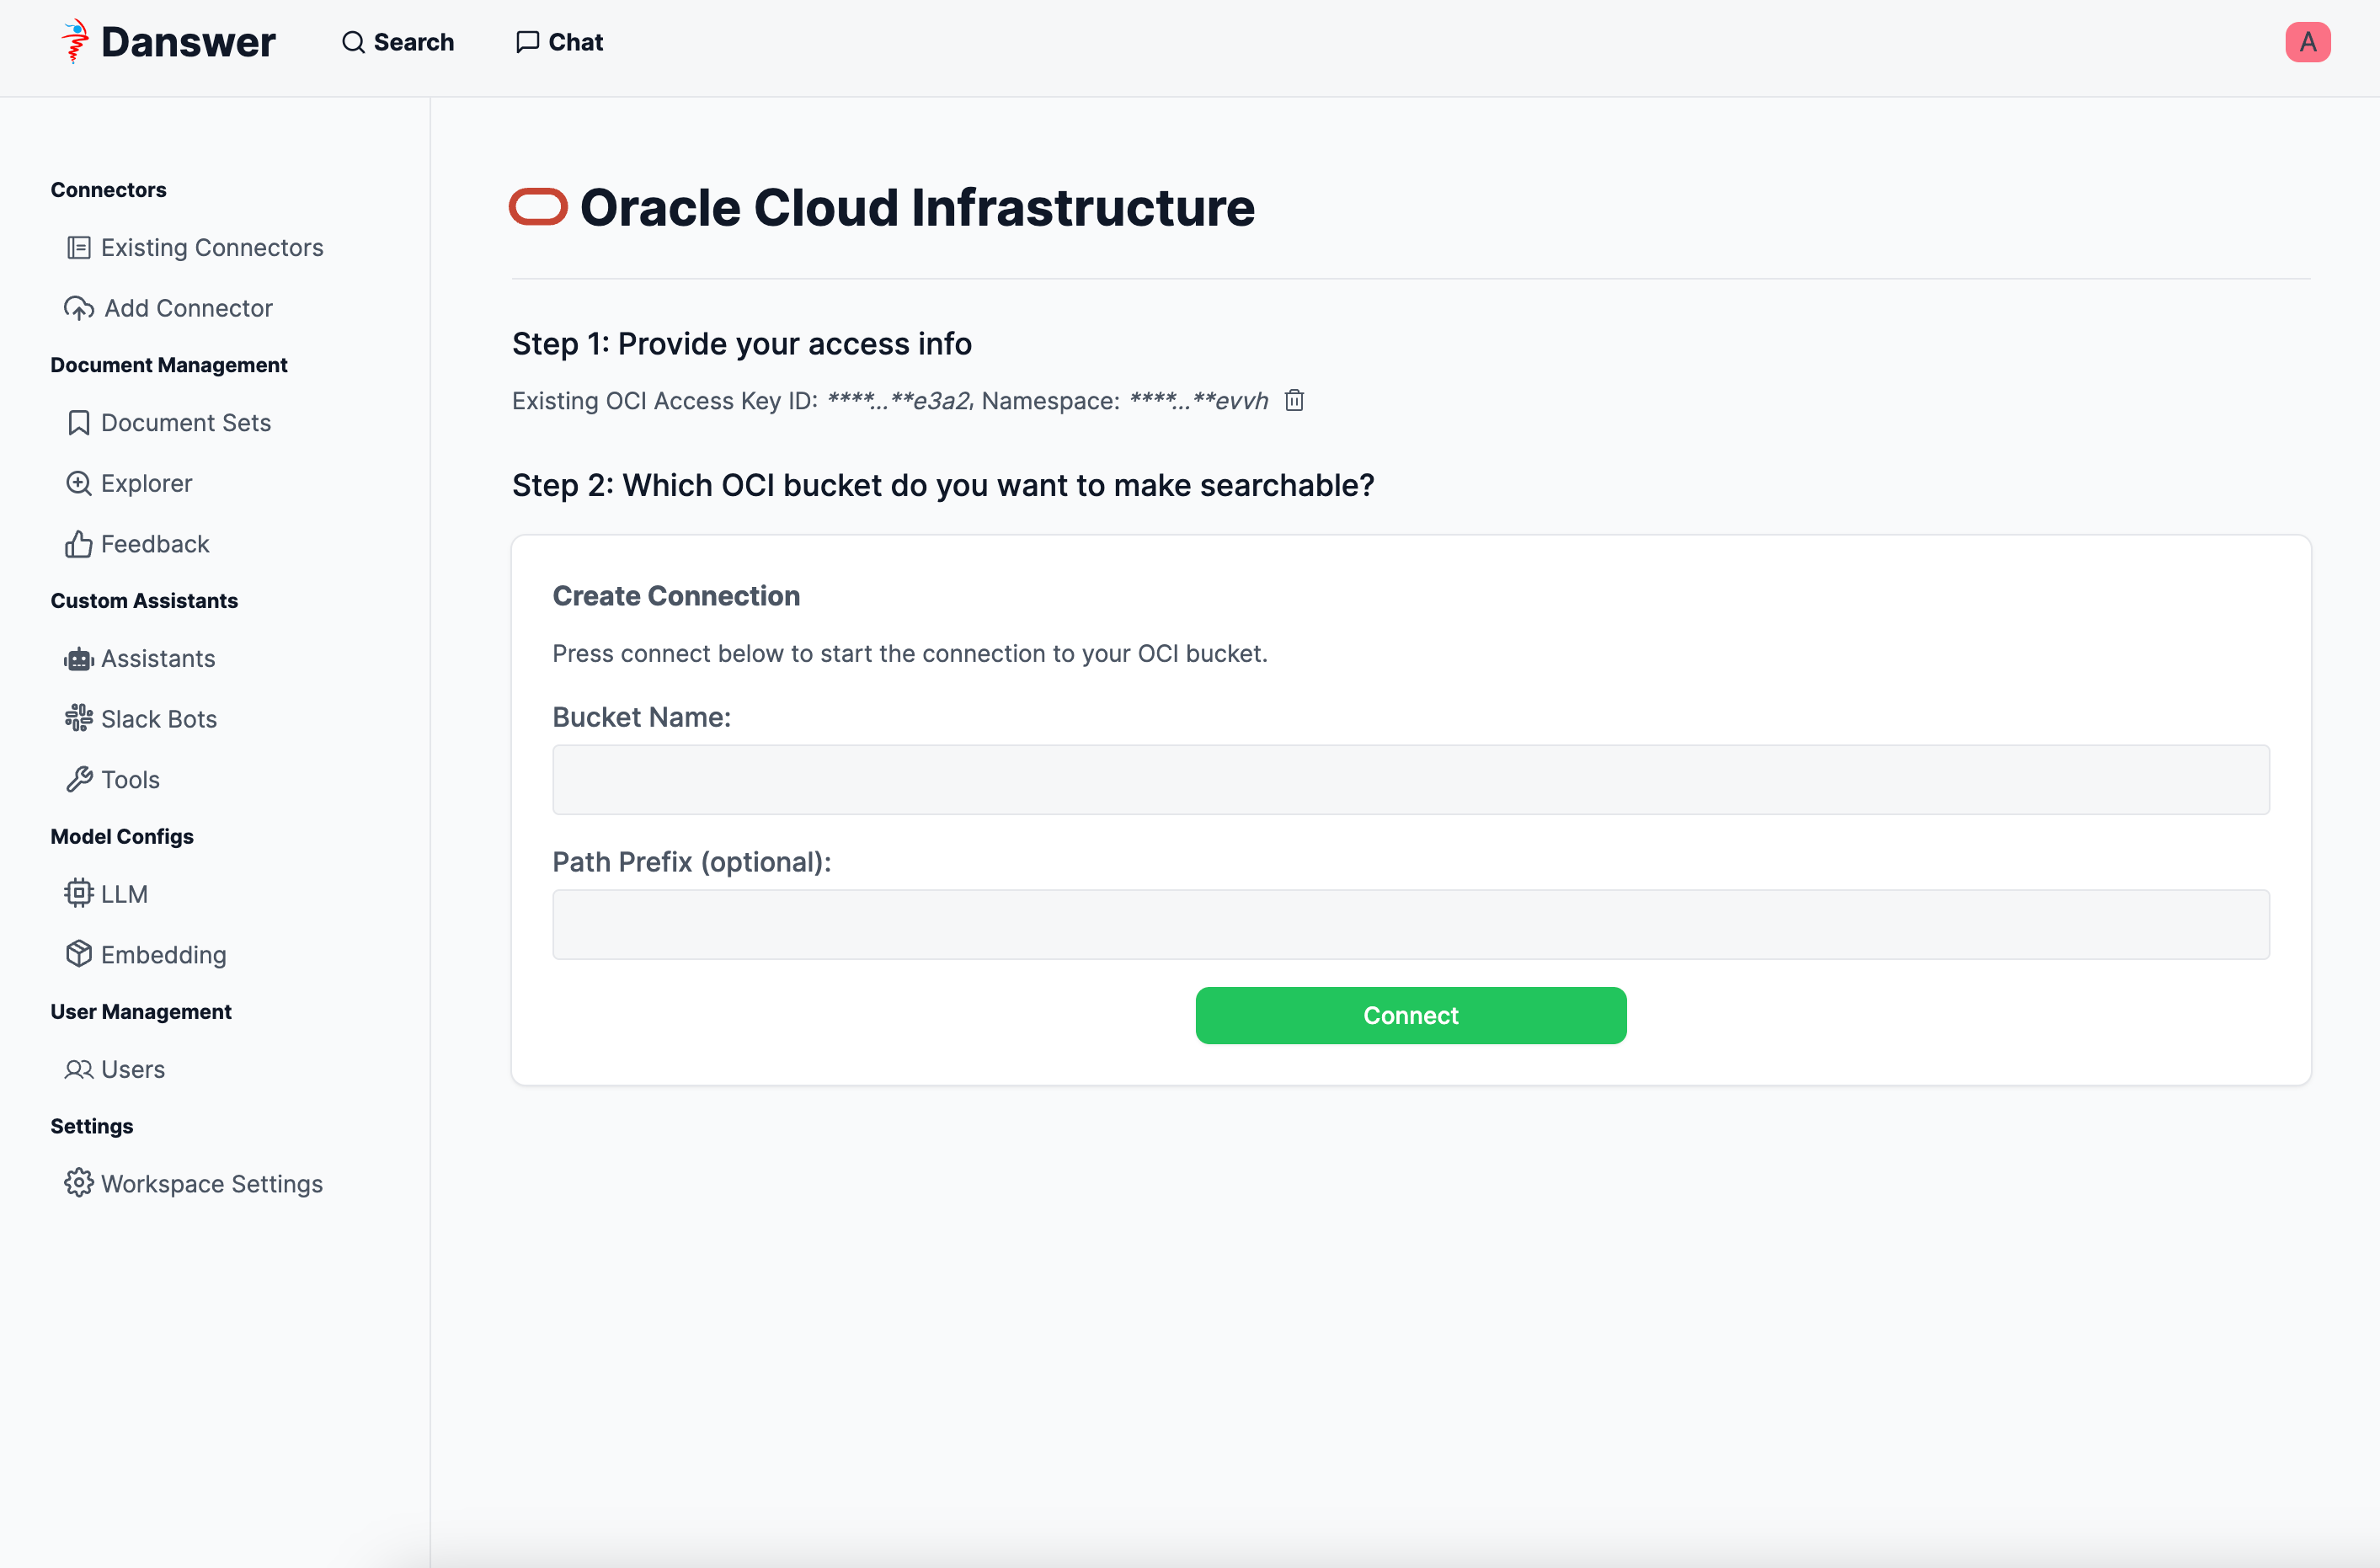Click the Search magnifier icon in header
The image size is (2380, 1568).
(353, 42)
